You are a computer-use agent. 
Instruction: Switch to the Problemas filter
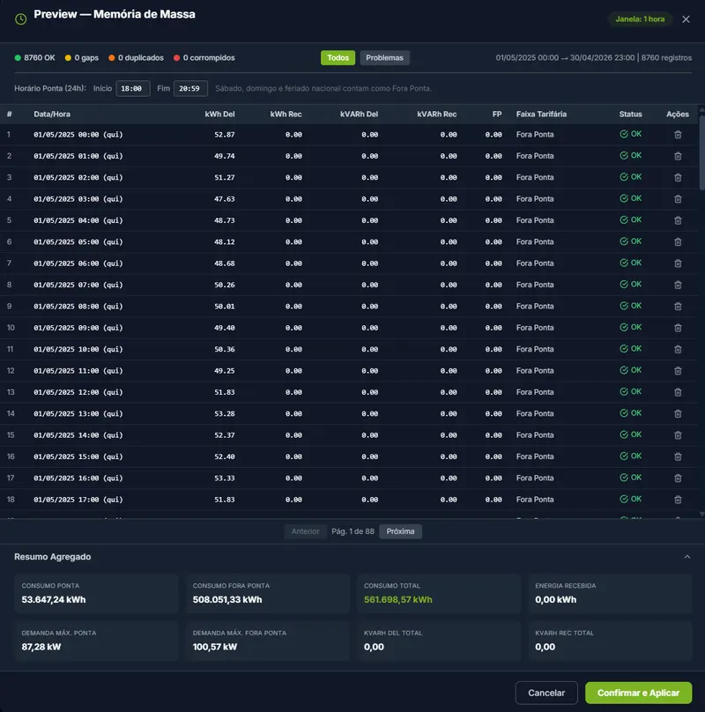pos(385,57)
